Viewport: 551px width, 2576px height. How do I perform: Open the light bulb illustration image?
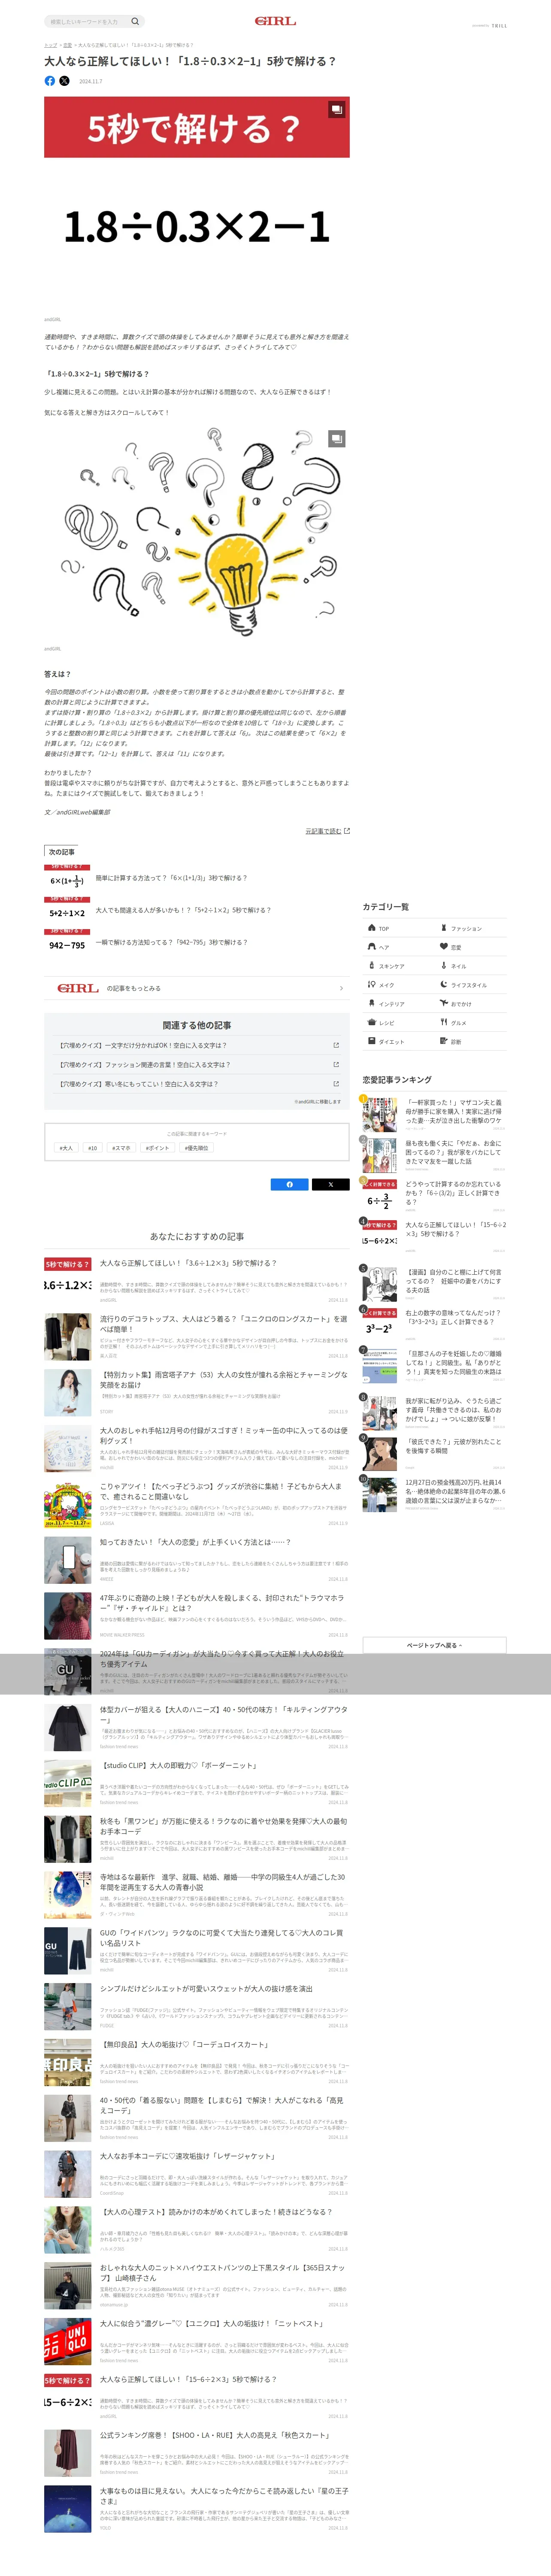click(x=197, y=532)
